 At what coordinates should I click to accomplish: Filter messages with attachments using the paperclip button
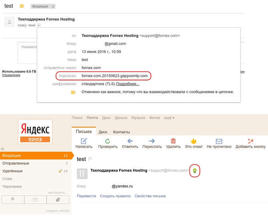(x=58, y=200)
